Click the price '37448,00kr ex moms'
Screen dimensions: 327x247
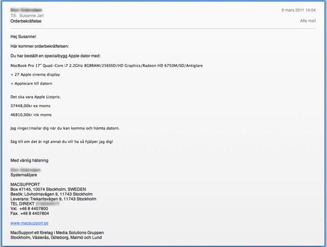[x=31, y=106]
